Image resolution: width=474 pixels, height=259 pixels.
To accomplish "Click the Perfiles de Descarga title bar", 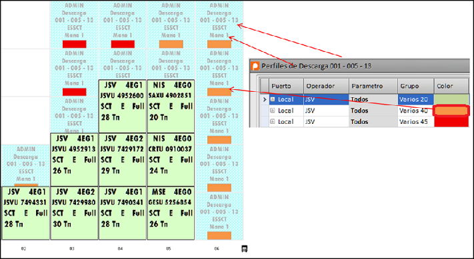I will (x=360, y=66).
